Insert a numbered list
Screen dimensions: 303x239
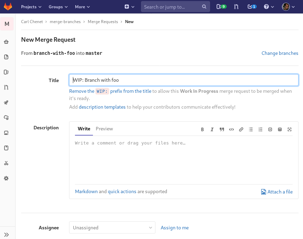tap(260, 129)
